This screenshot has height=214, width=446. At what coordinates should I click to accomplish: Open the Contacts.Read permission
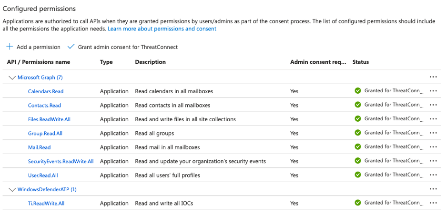44,105
